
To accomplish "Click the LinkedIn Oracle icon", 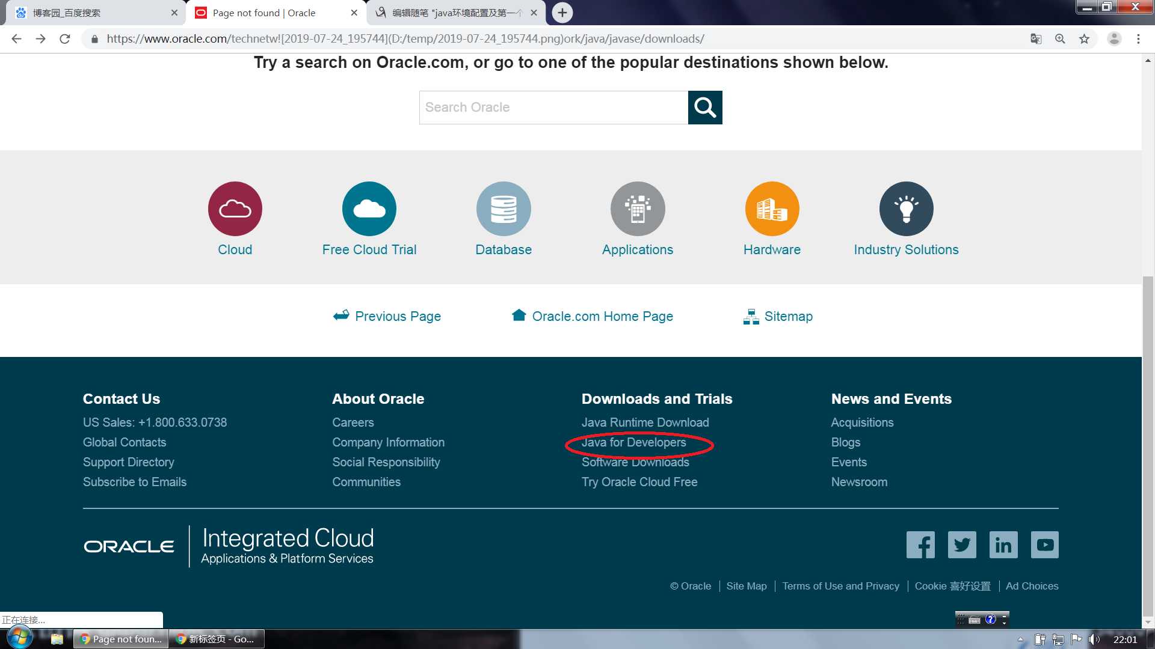I will click(x=1003, y=544).
